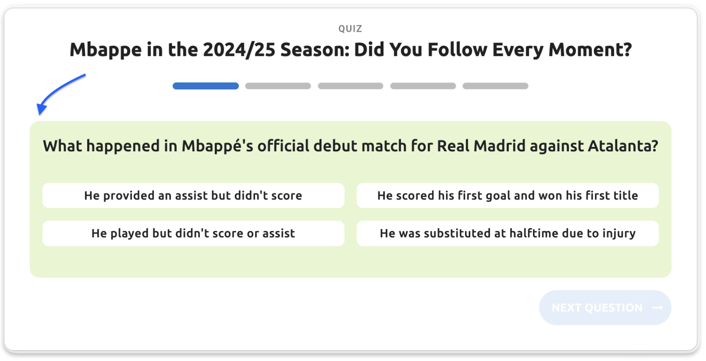The image size is (706, 361).
Task: Click "Did You Follow Every Moment?" title text
Action: point(493,50)
